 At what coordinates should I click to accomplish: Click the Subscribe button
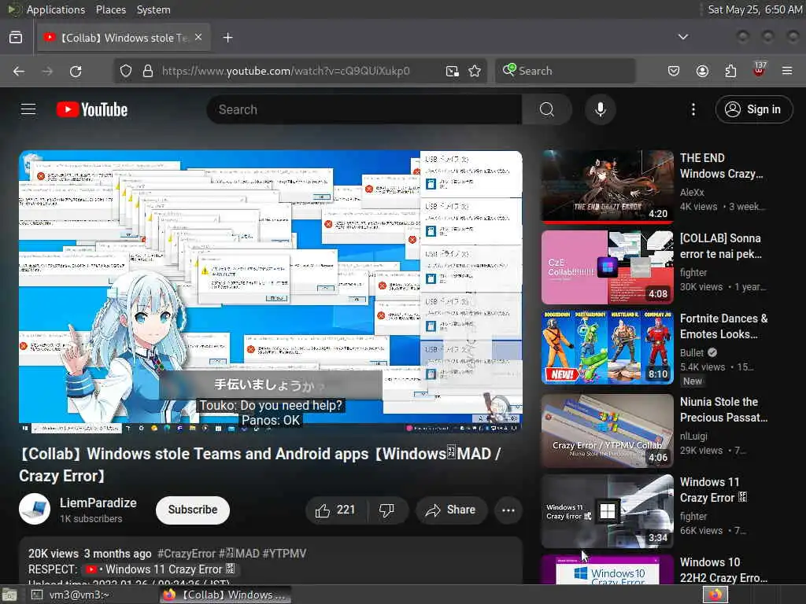pos(193,510)
